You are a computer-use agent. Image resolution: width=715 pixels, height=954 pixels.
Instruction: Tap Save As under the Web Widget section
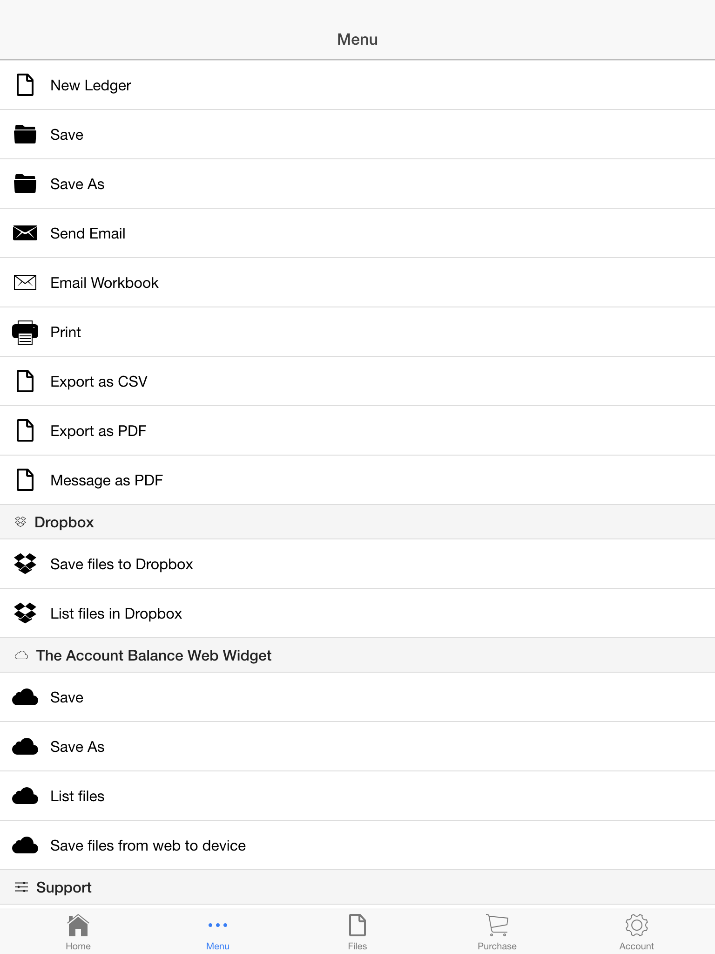tap(357, 747)
